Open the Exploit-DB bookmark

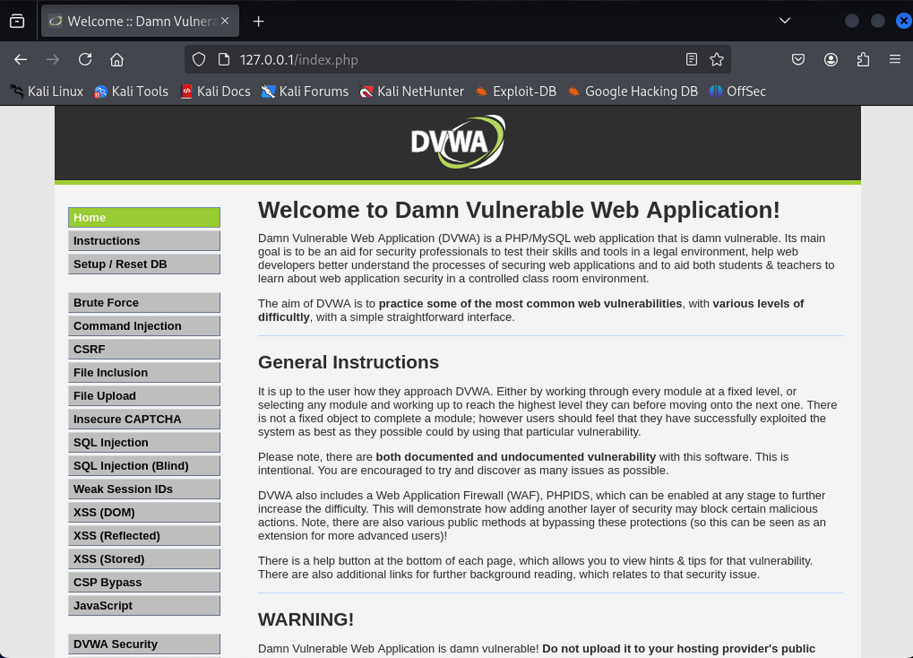point(516,92)
